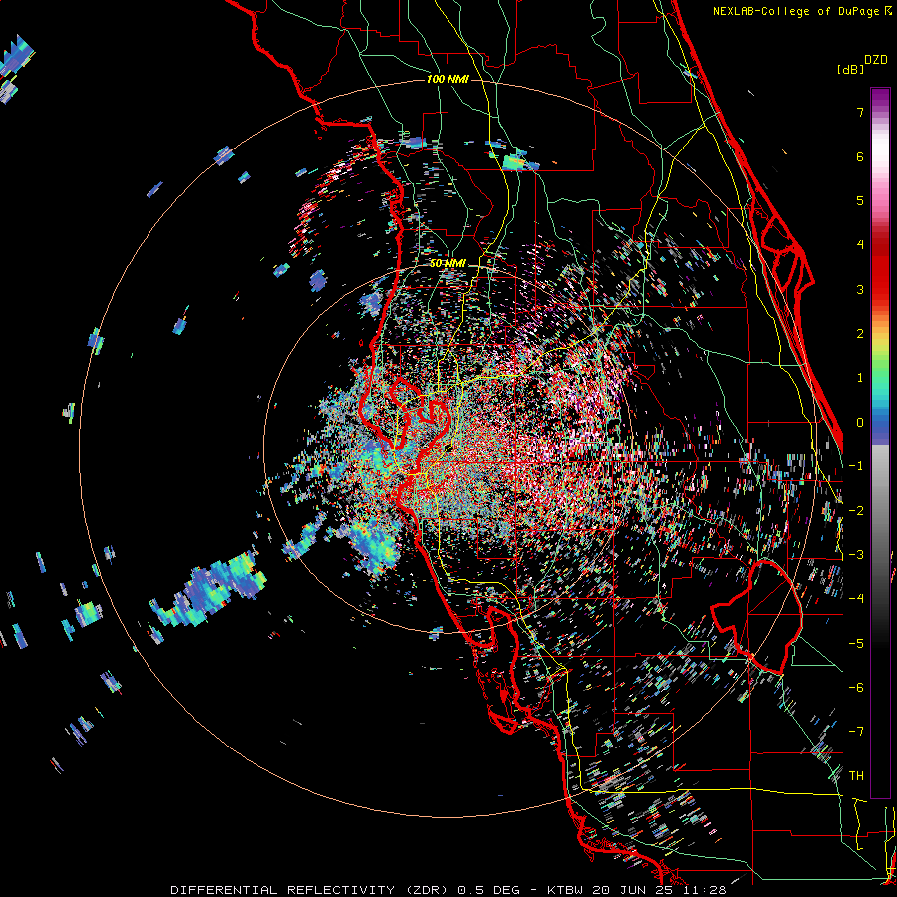Viewport: 897px width, 897px height.
Task: Click the -5 value on the color scale
Action: (856, 644)
